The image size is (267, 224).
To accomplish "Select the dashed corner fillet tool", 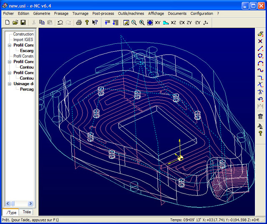I will coord(260,78).
